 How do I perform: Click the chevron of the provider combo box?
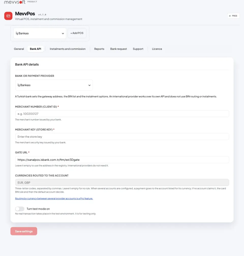[x=89, y=85]
